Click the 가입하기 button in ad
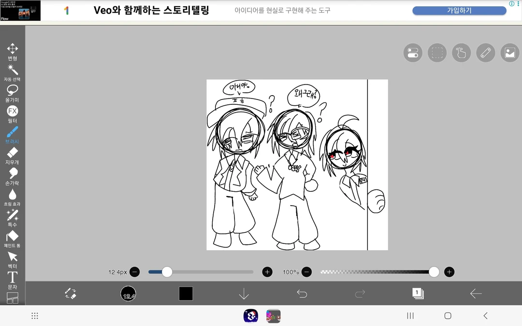This screenshot has width=522, height=326. pos(459,11)
